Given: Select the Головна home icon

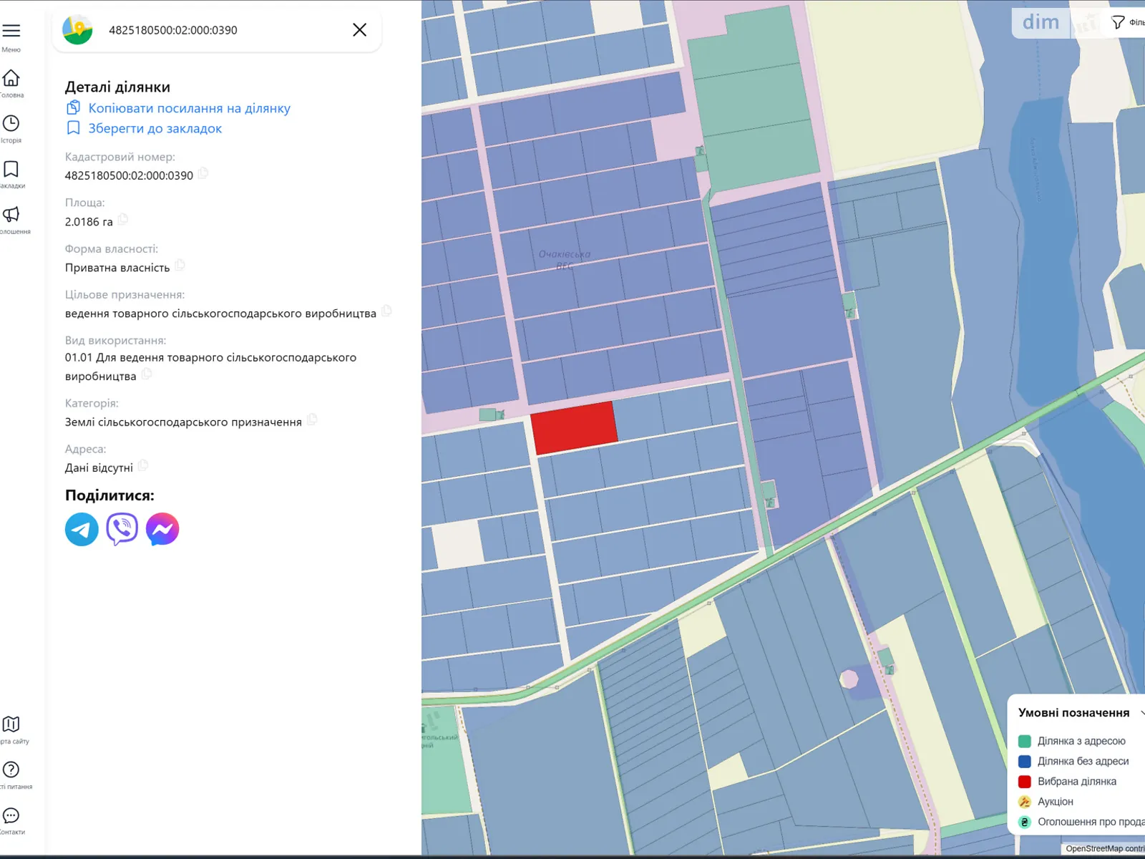Looking at the screenshot, I should click(11, 77).
